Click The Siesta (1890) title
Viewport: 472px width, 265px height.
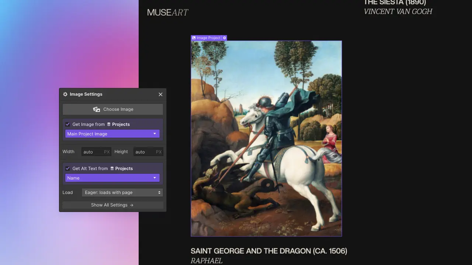pyautogui.click(x=395, y=3)
